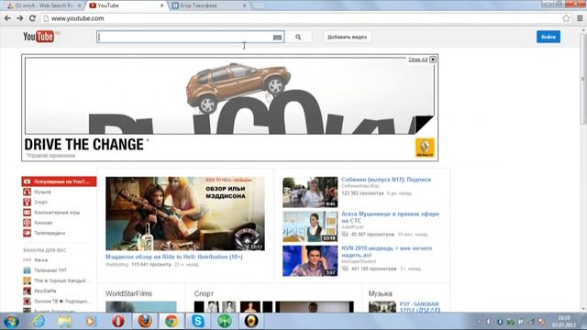Open the KVN 2010 медведь video thumbnail

pos(310,260)
